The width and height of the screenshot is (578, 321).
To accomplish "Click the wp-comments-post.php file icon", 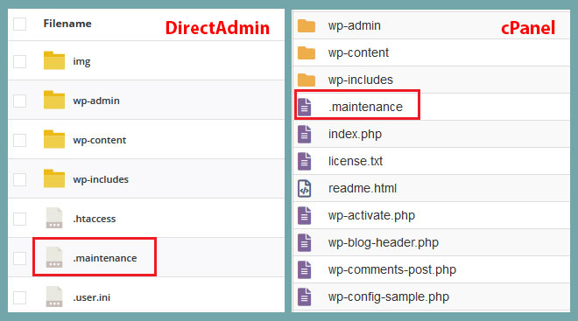I will coord(304,269).
